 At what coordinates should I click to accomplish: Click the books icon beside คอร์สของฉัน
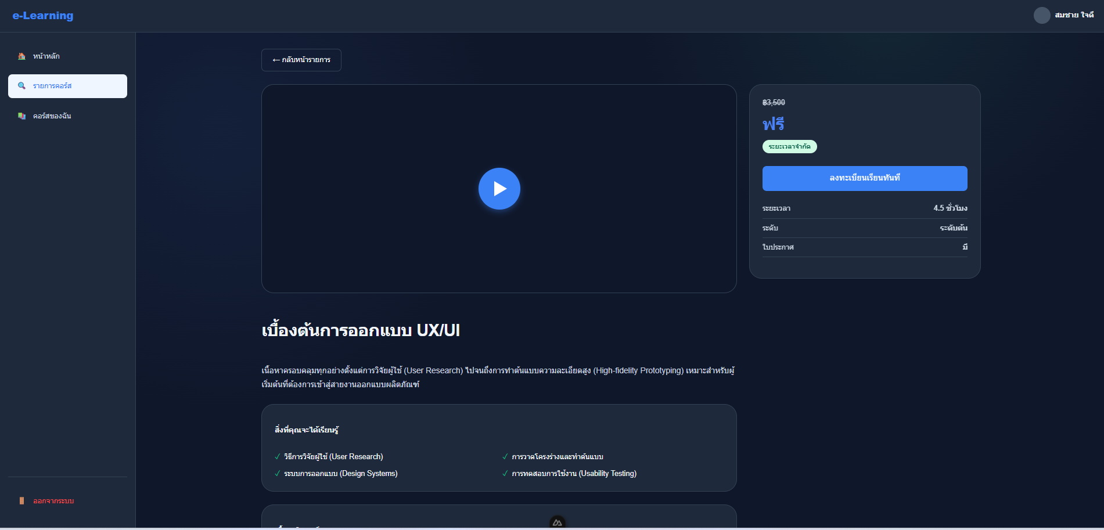(21, 116)
